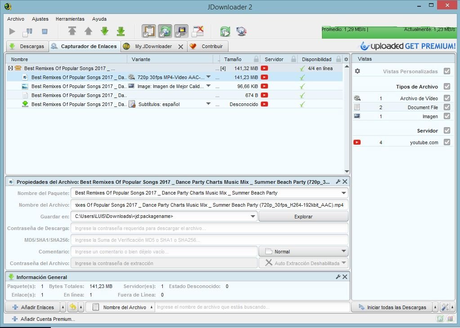The width and height of the screenshot is (460, 328).
Task: Click the green status icon in bottom corner
Action: tap(440, 319)
